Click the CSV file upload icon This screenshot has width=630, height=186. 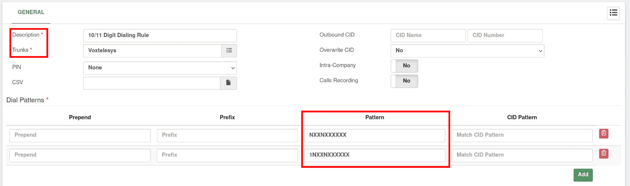click(x=228, y=83)
